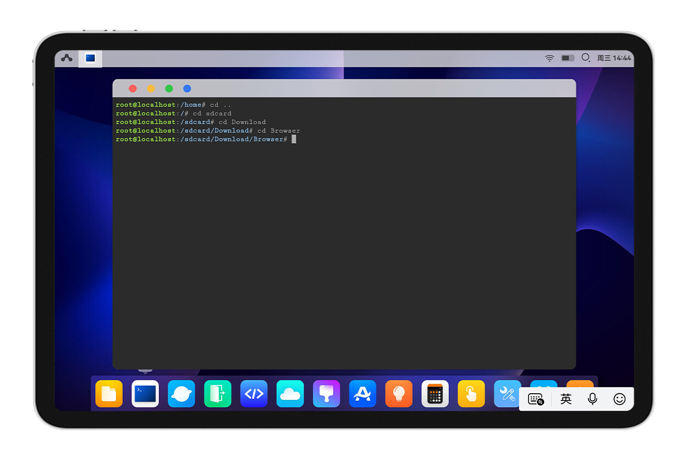Open search via the magnifier icon
692x463 pixels.
[586, 58]
